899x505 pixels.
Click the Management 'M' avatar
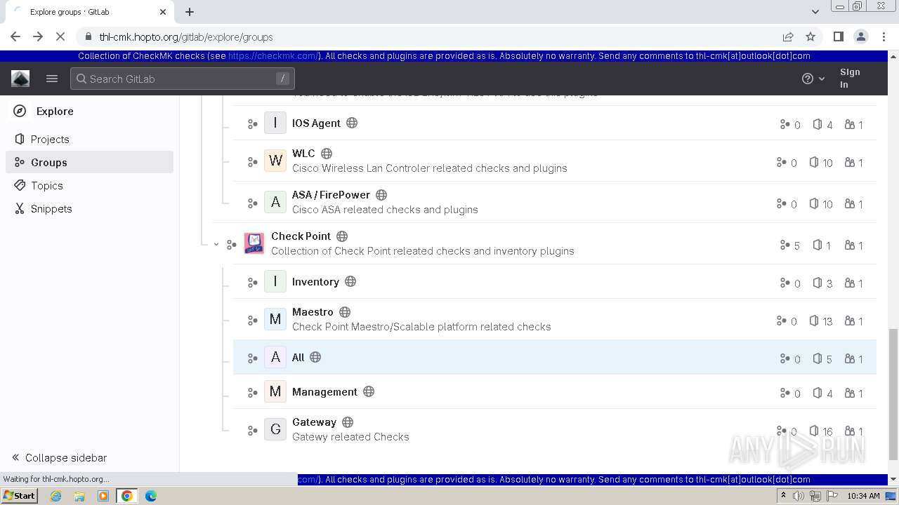point(275,391)
